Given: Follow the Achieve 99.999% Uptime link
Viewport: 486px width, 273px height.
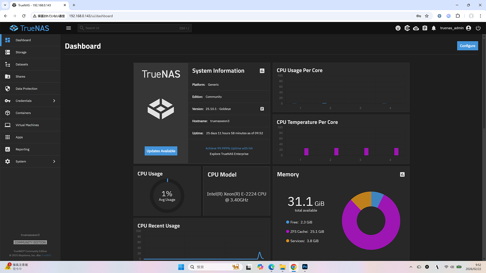Looking at the screenshot, I should click(229, 148).
